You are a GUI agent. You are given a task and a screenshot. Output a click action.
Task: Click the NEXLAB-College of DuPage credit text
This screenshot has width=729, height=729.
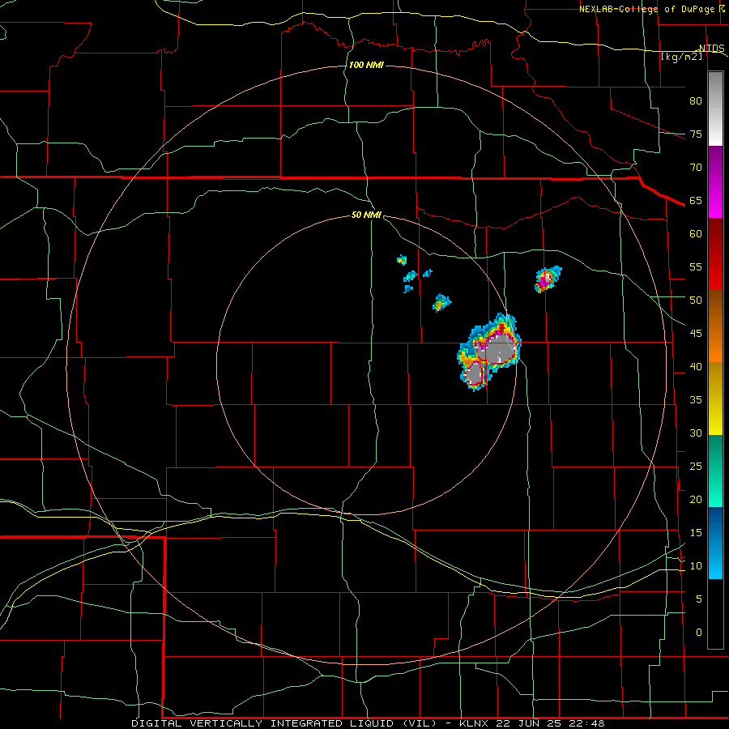pos(646,9)
